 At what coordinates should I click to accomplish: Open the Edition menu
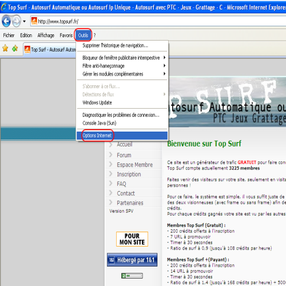[x=26, y=35]
